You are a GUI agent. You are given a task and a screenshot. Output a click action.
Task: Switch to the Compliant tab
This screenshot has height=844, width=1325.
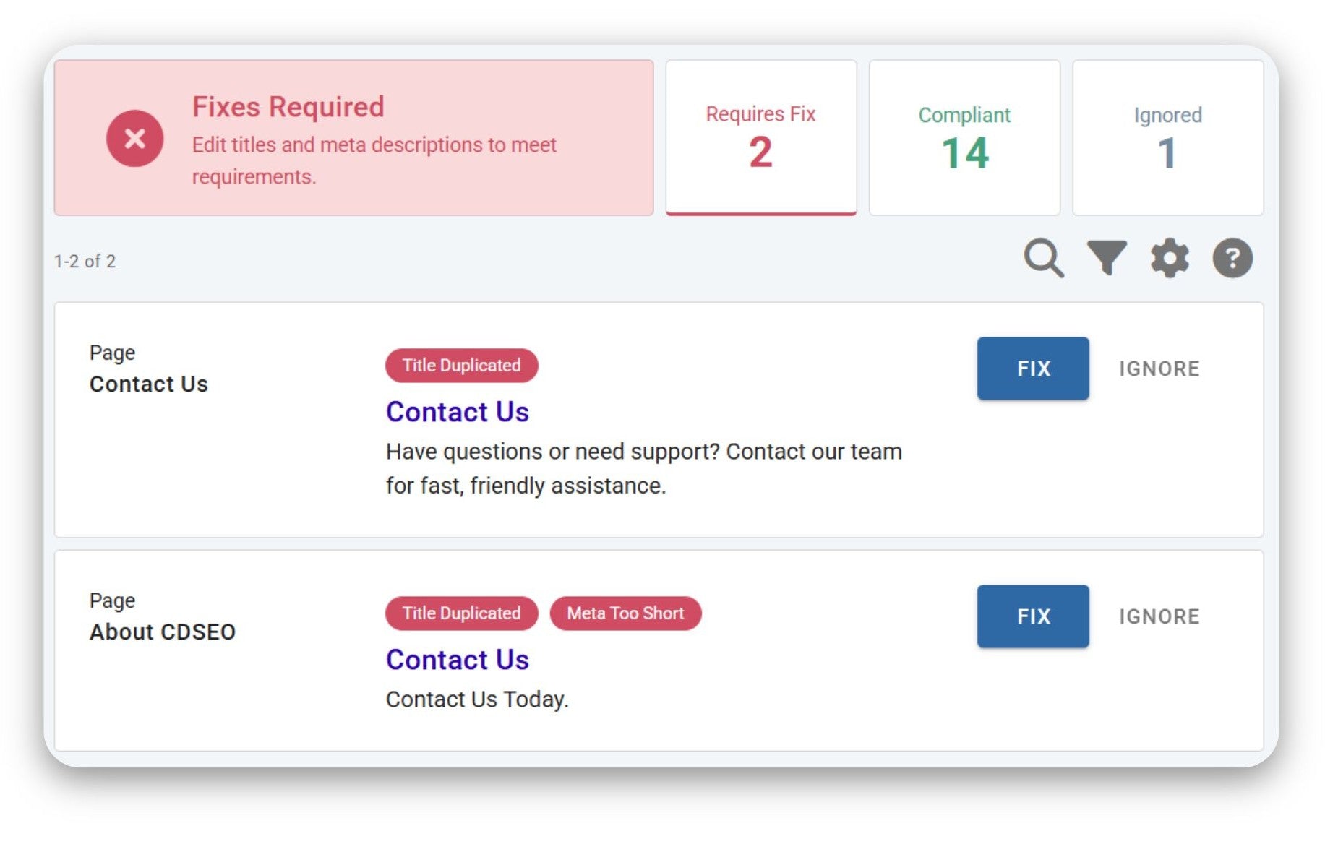(x=964, y=137)
